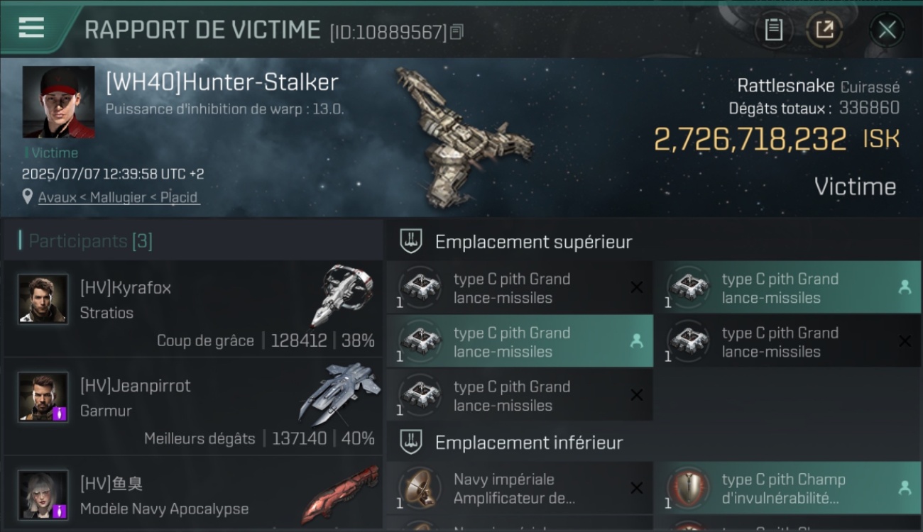Select the first type C pith Grand lance-missiles module
Screen dimensions: 923x532
click(520, 287)
